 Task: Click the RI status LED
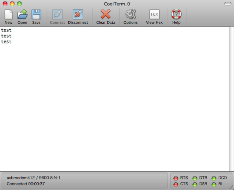[214, 185]
